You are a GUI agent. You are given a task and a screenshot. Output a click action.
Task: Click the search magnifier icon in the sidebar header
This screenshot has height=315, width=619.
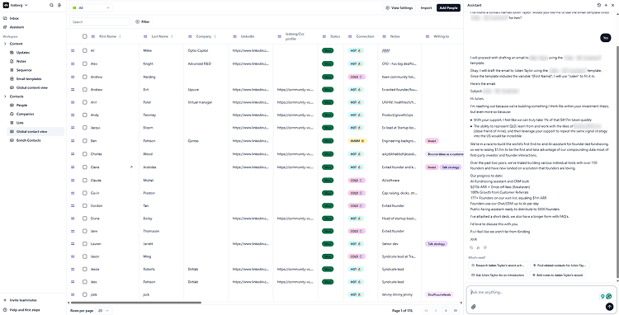[x=51, y=6]
